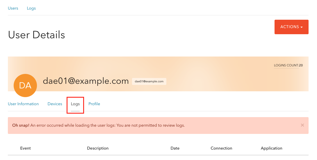This screenshot has width=317, height=160.
Task: Open the ACTIONS dropdown menu
Action: coord(291,27)
